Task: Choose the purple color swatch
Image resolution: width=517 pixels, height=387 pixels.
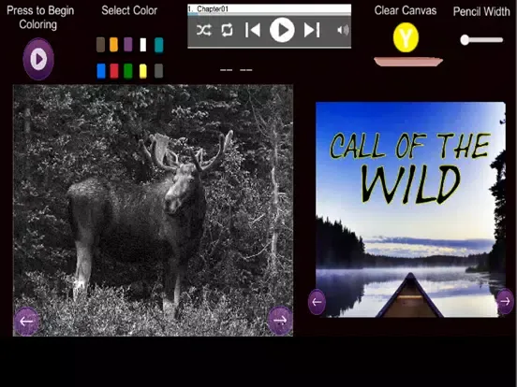Action: tap(128, 45)
